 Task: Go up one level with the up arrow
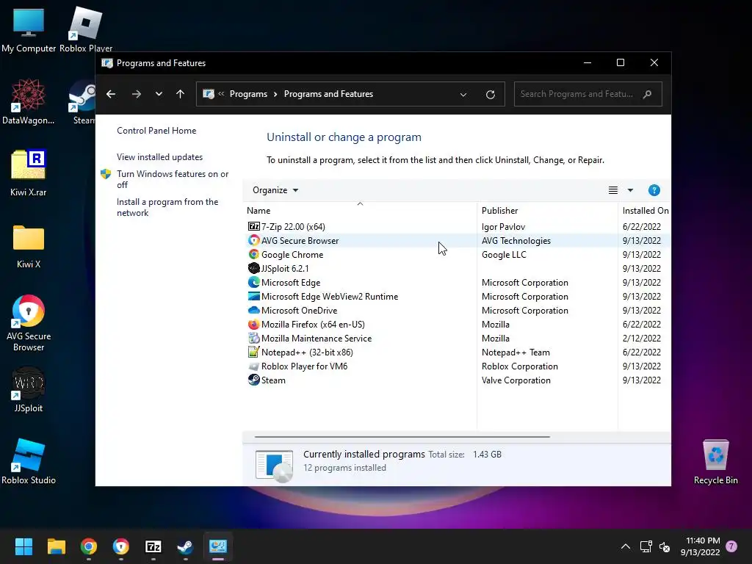(181, 94)
